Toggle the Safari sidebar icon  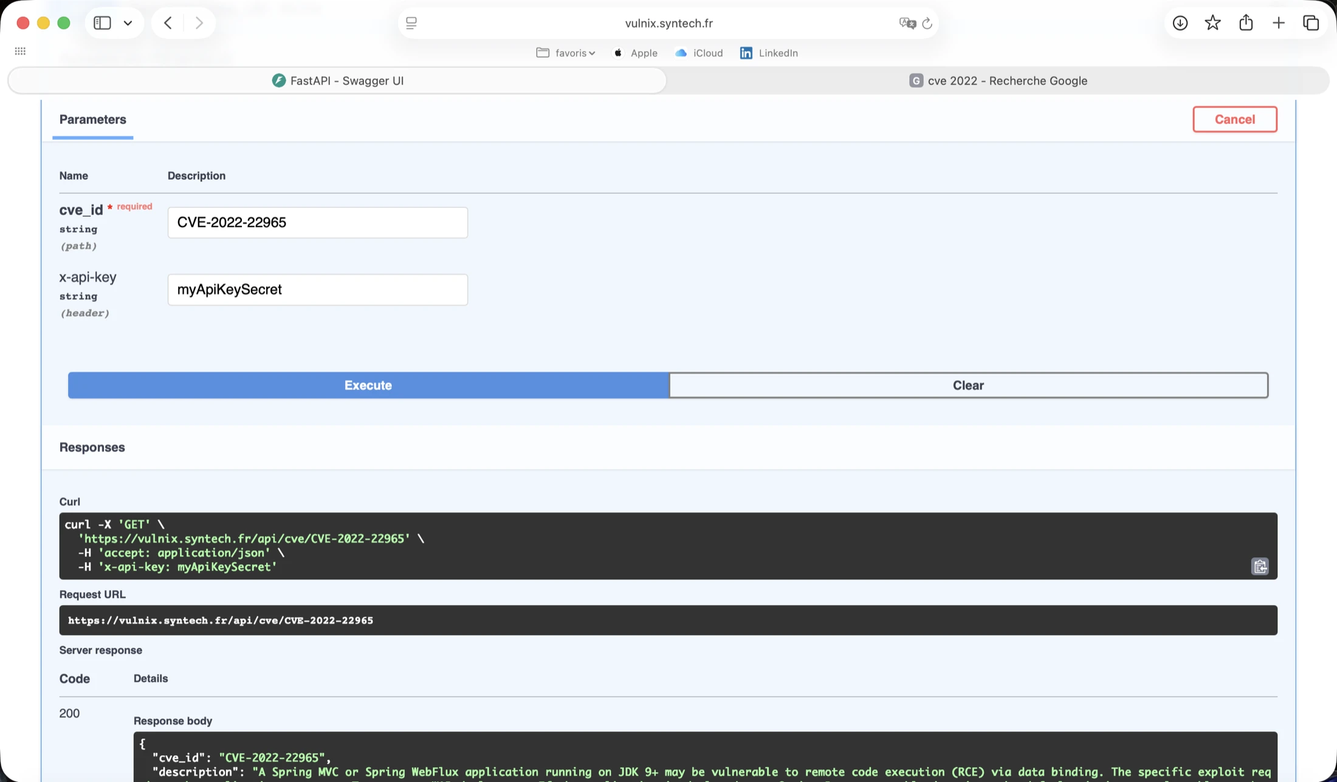(102, 23)
